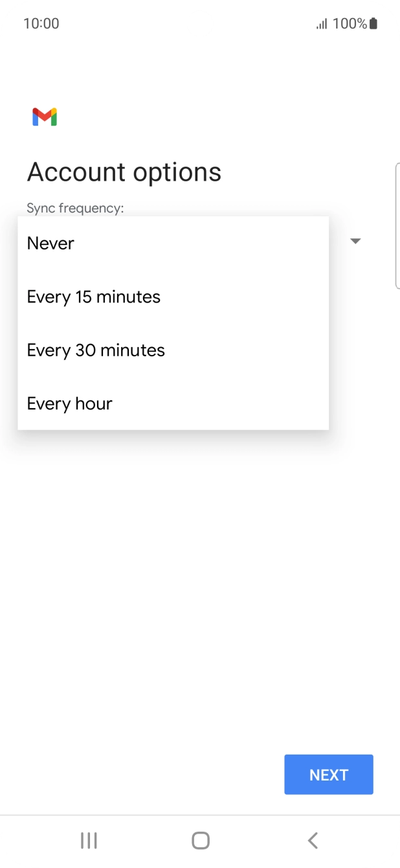Pick Every hour as sync frequency
The image size is (400, 868).
pyautogui.click(x=69, y=403)
